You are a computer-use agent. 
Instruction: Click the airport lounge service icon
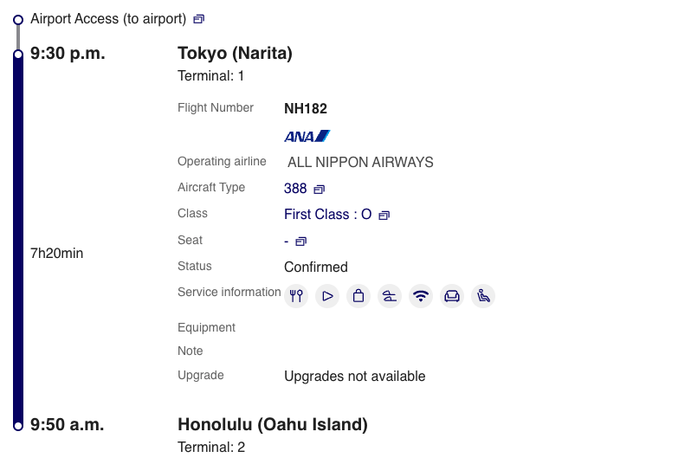[390, 296]
